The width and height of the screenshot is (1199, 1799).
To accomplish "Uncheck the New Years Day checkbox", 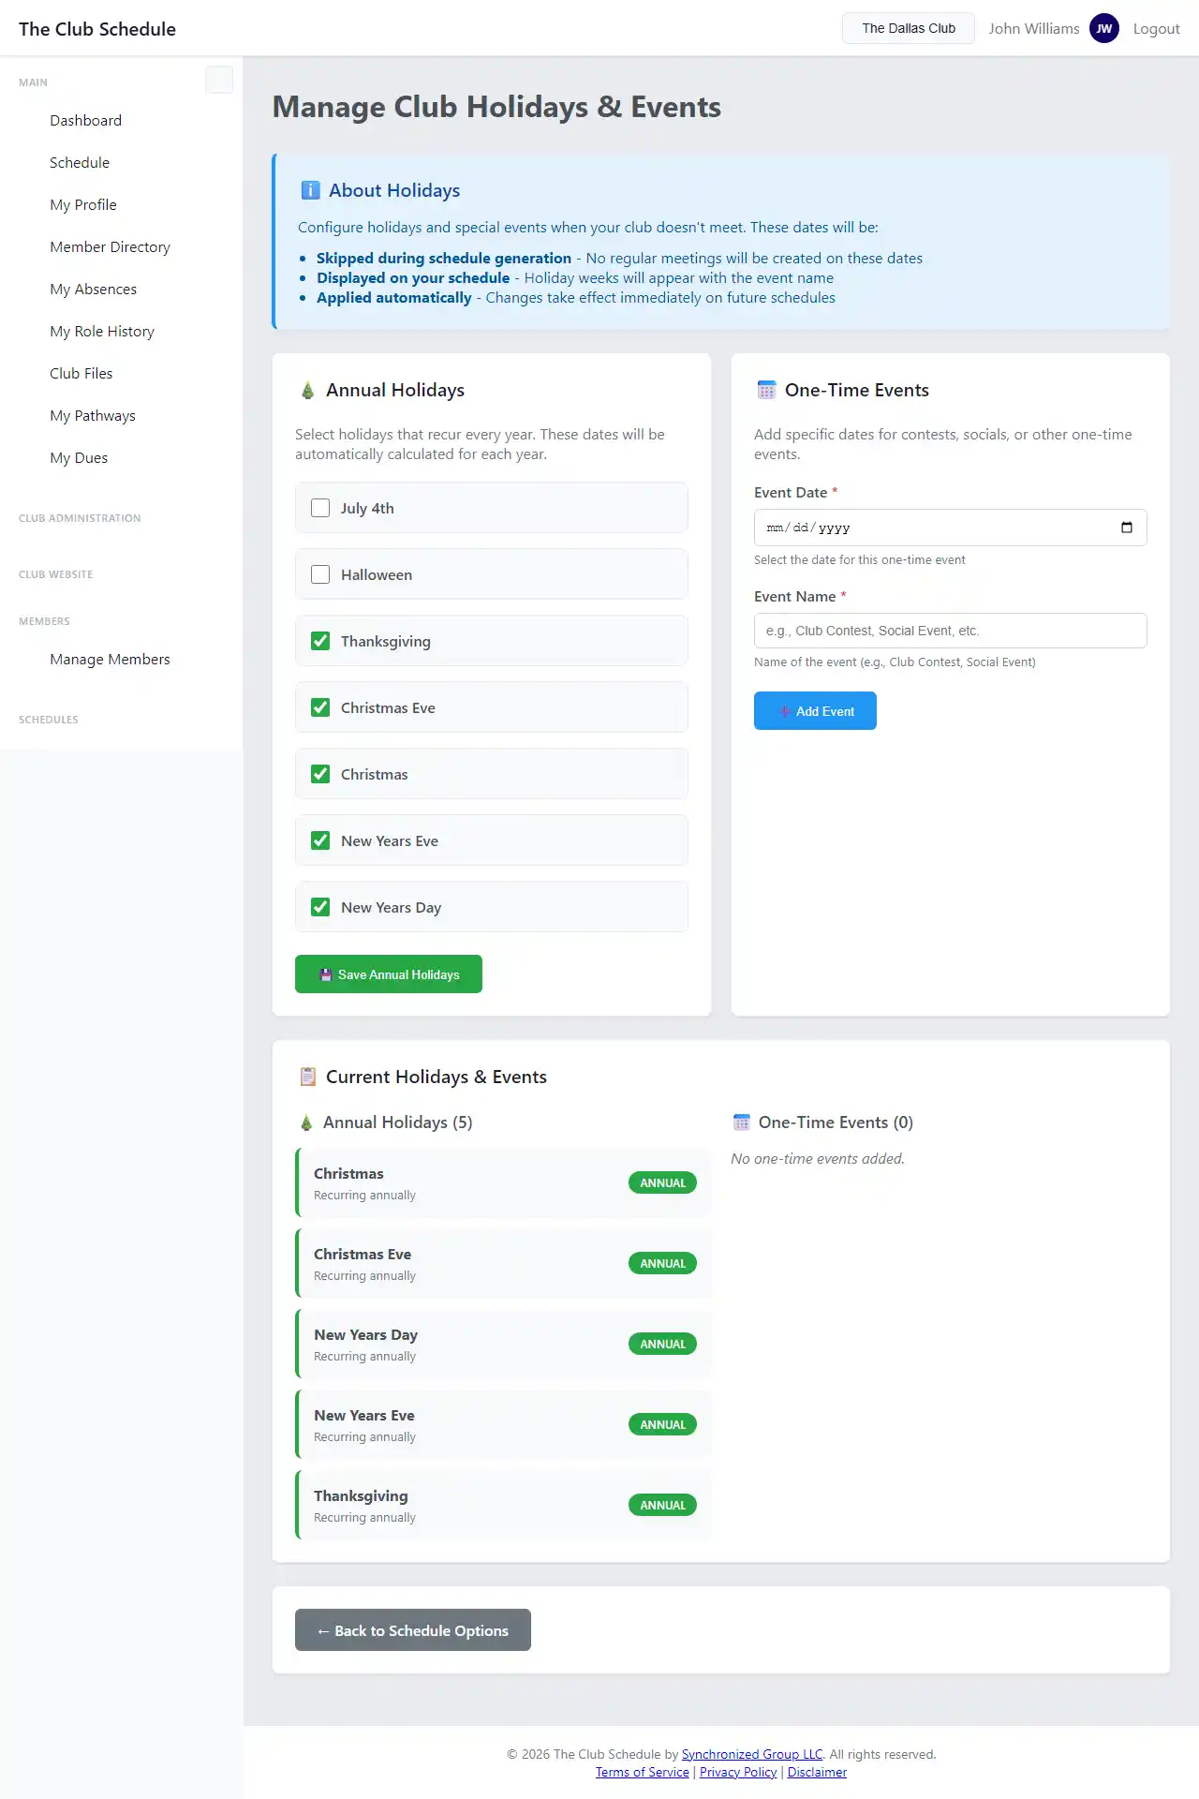I will 320,907.
